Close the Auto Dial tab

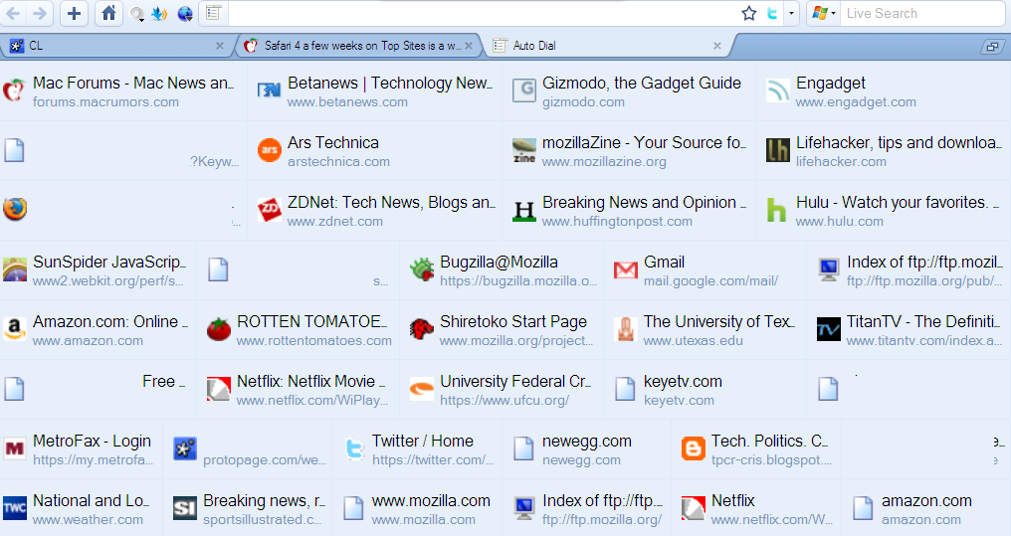point(717,46)
